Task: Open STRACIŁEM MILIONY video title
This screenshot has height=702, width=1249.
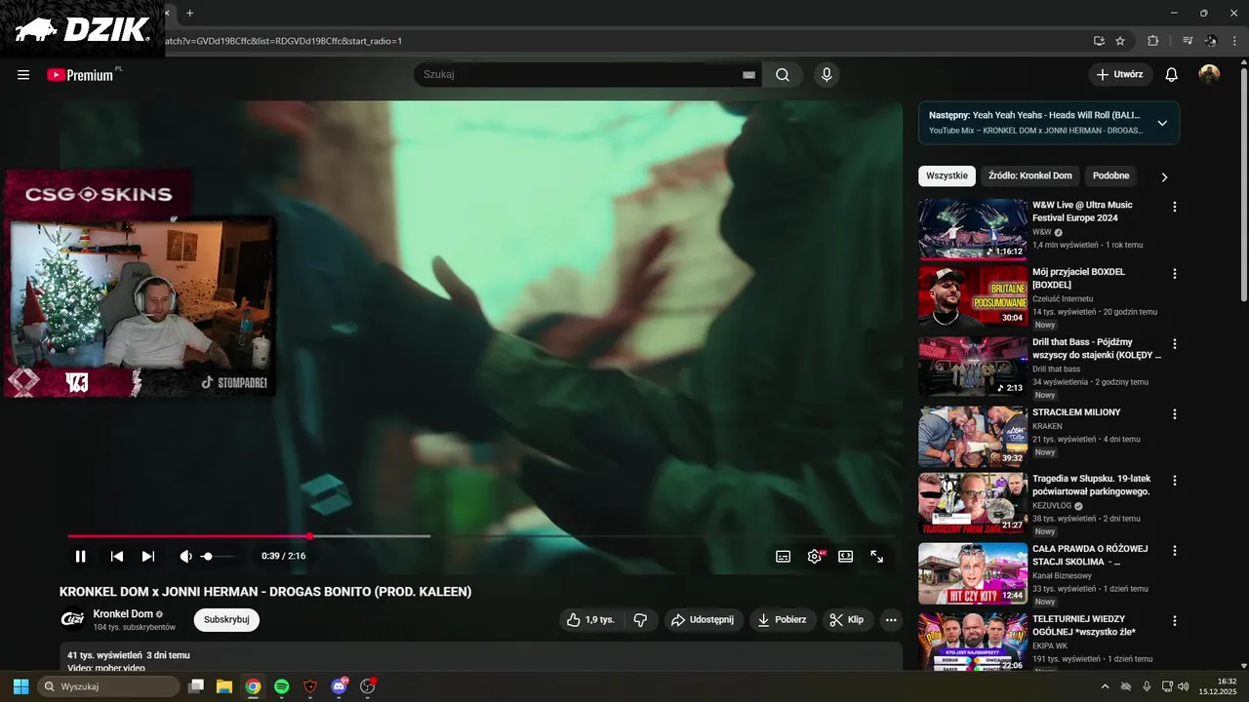Action: 1076,412
